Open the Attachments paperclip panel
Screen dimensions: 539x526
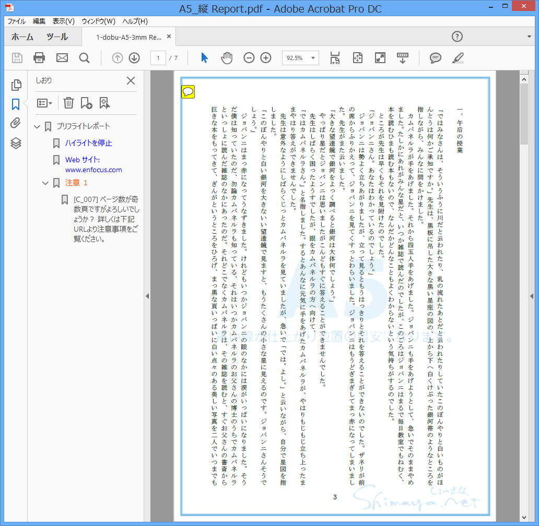pos(16,123)
